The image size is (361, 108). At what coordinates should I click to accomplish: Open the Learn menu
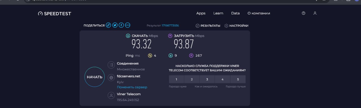point(218,13)
